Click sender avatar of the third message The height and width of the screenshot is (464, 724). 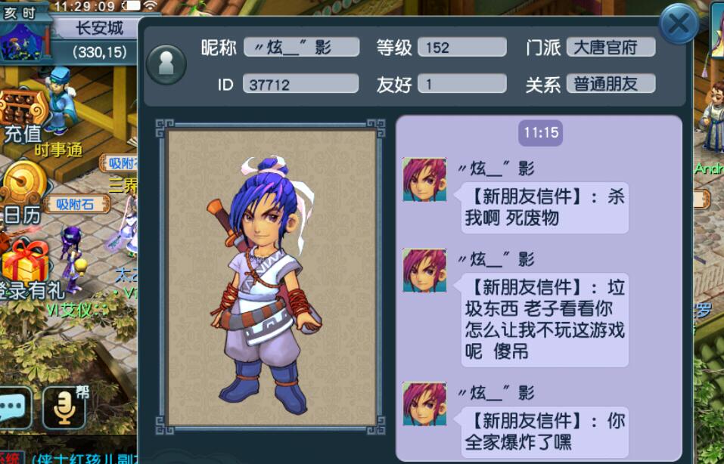424,404
